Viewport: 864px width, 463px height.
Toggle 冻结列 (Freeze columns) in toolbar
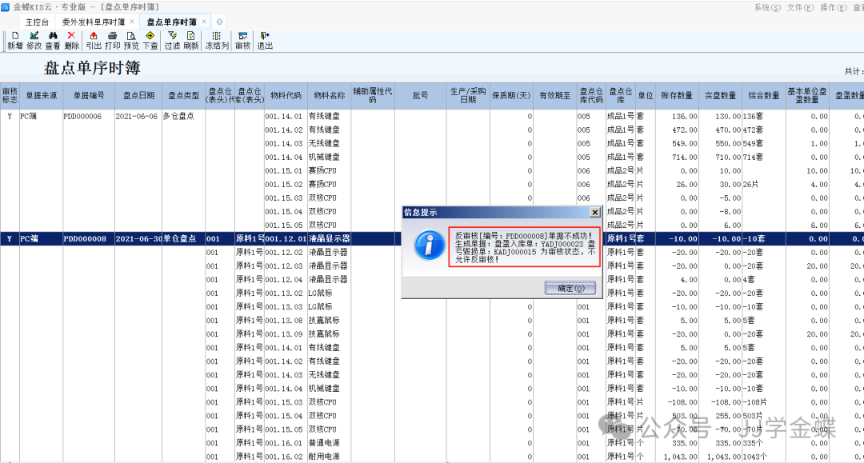pos(217,40)
